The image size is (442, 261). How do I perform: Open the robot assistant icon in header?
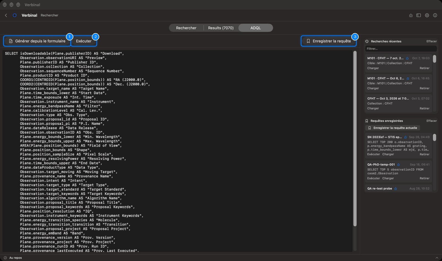coord(411,15)
